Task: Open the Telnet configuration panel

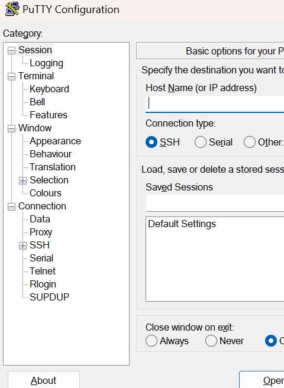Action: click(x=43, y=271)
